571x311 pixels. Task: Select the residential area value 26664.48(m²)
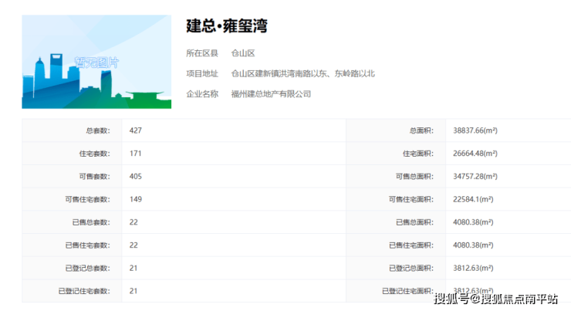[475, 154]
